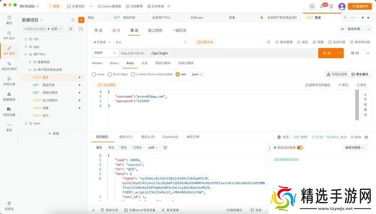Click the locate-current-API target icon

[71, 29]
